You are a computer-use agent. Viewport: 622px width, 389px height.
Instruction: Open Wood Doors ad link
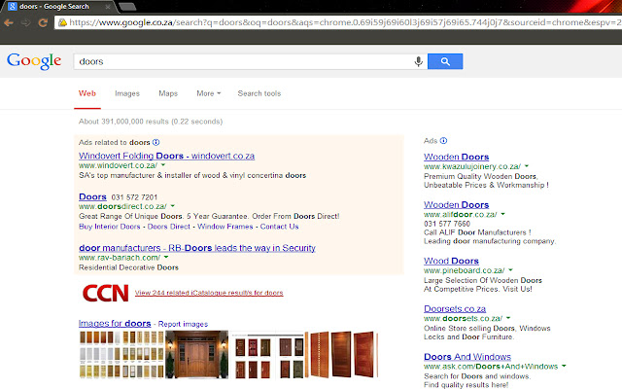[451, 261]
